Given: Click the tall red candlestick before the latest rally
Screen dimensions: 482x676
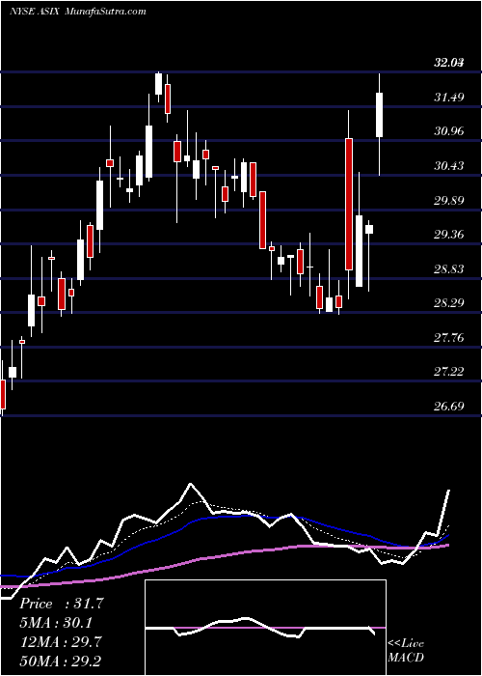Looking at the screenshot, I should click(x=349, y=205).
